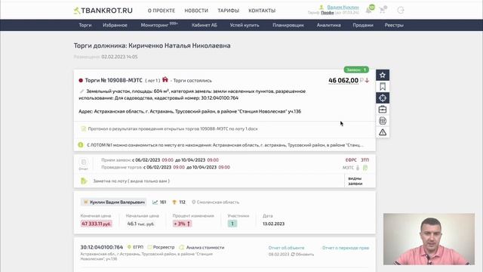Viewport: 483px width, 272px height.
Task: Open the user profile name link
Action: (343, 7)
